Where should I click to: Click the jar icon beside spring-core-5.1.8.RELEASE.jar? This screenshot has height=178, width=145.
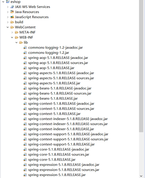click(25, 160)
